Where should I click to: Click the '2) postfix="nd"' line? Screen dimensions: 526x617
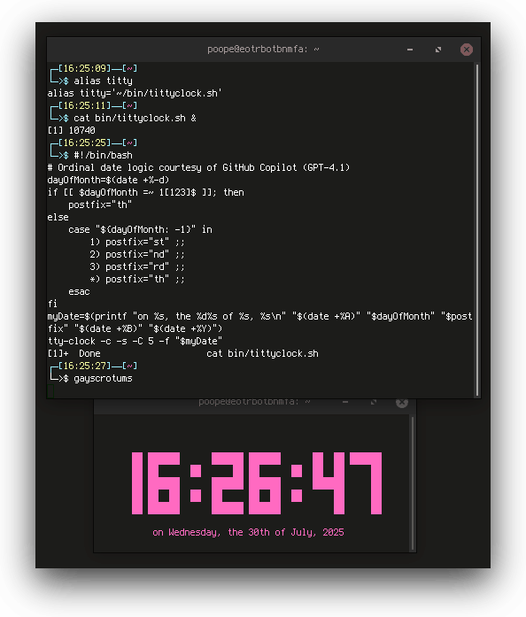click(x=137, y=254)
